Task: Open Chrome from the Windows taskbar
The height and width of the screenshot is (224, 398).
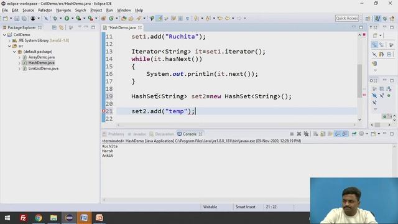Action: point(39,218)
